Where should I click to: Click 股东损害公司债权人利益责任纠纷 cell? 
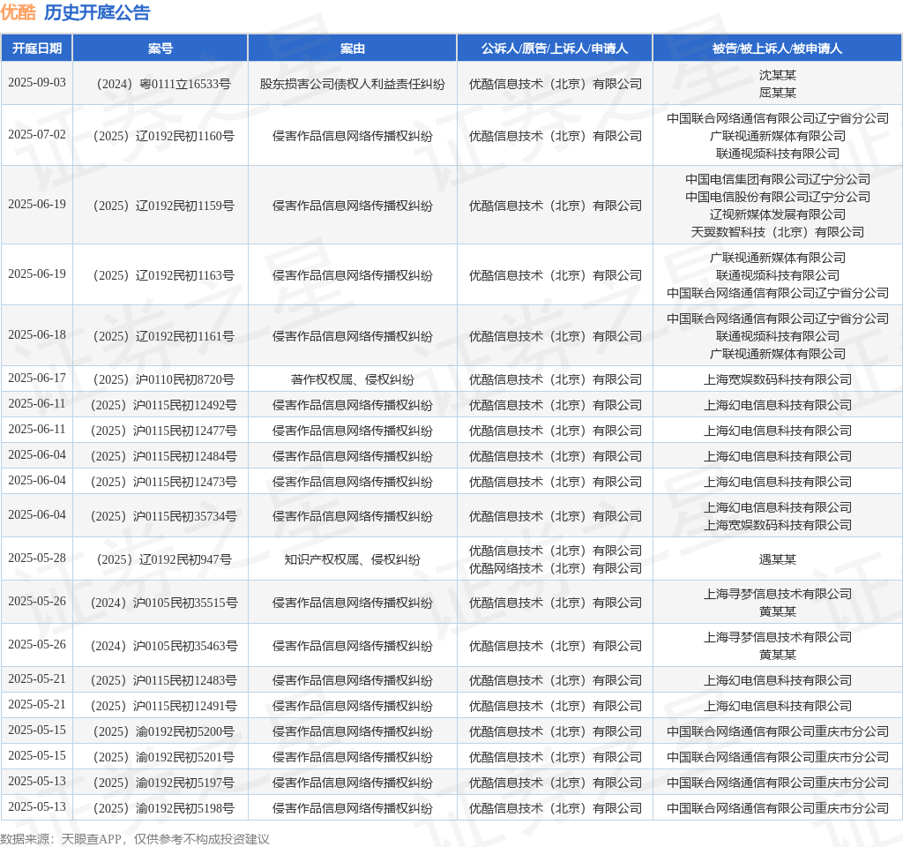353,84
